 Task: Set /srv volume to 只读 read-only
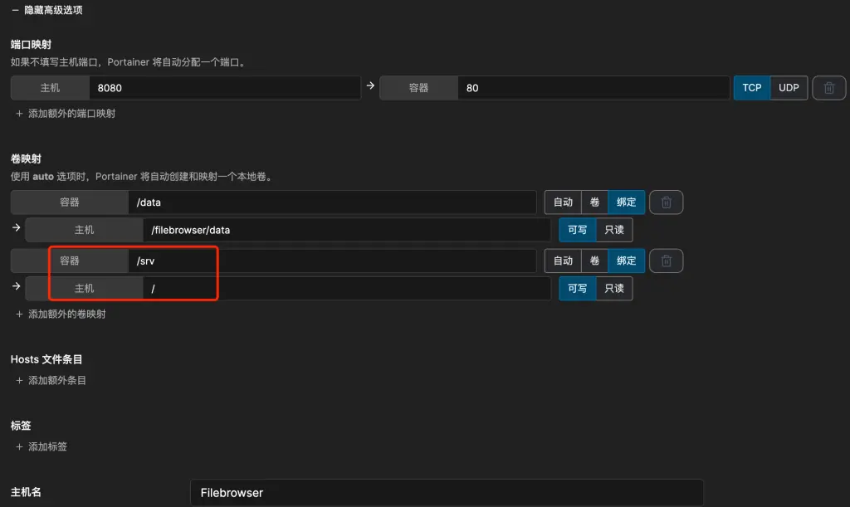click(614, 289)
